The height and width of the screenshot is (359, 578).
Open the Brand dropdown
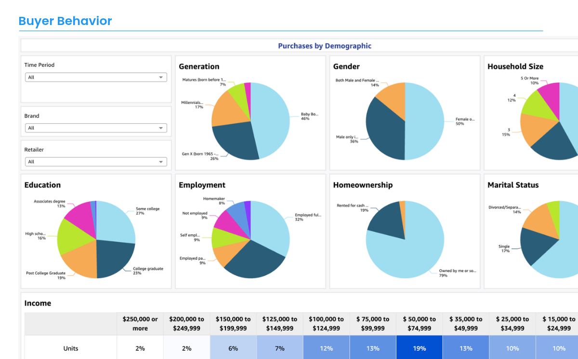tap(95, 128)
